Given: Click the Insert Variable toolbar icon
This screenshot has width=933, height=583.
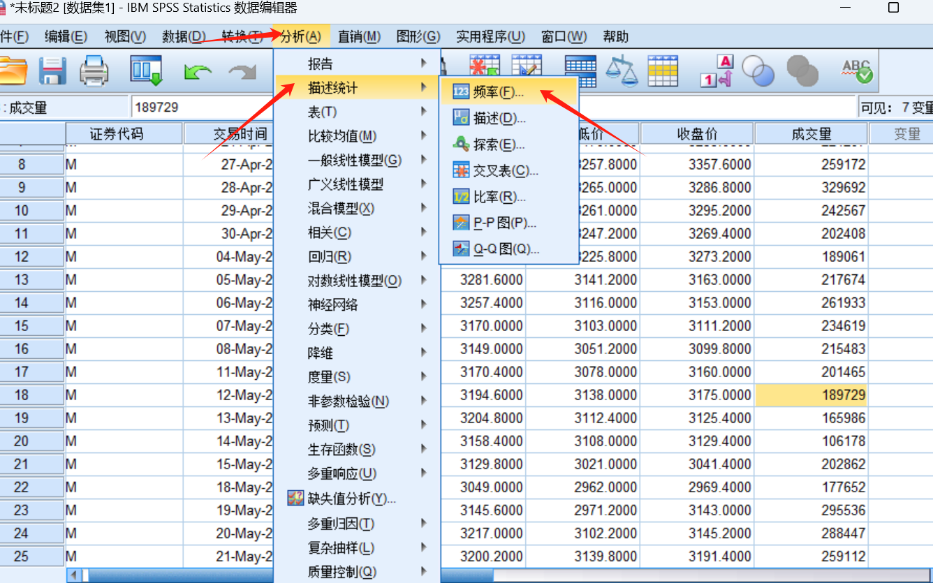Looking at the screenshot, I should pos(527,66).
